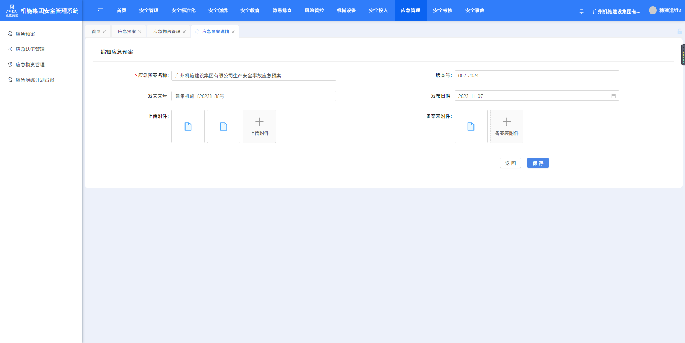Image resolution: width=685 pixels, height=343 pixels.
Task: Close the 应急物资管理 tab
Action: pyautogui.click(x=184, y=32)
